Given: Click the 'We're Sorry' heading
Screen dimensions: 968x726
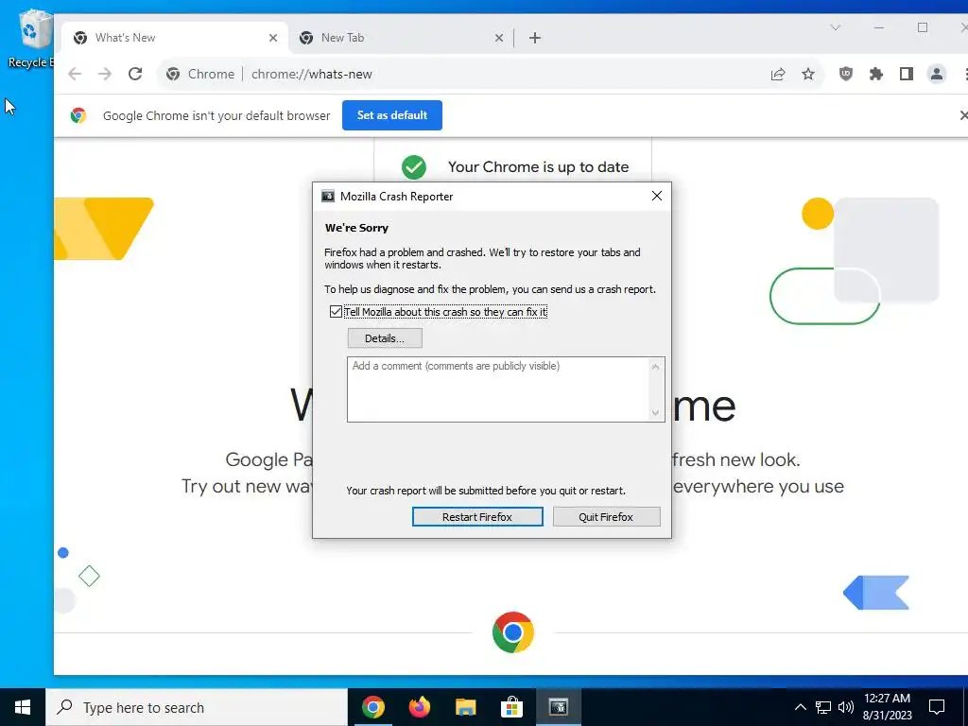Looking at the screenshot, I should click(x=356, y=228).
